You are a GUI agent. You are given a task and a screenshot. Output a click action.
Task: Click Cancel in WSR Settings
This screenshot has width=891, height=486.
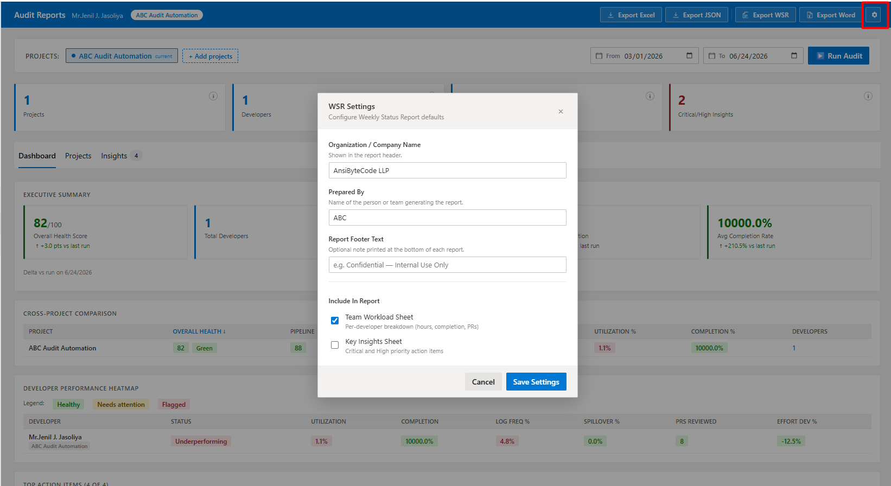(483, 382)
